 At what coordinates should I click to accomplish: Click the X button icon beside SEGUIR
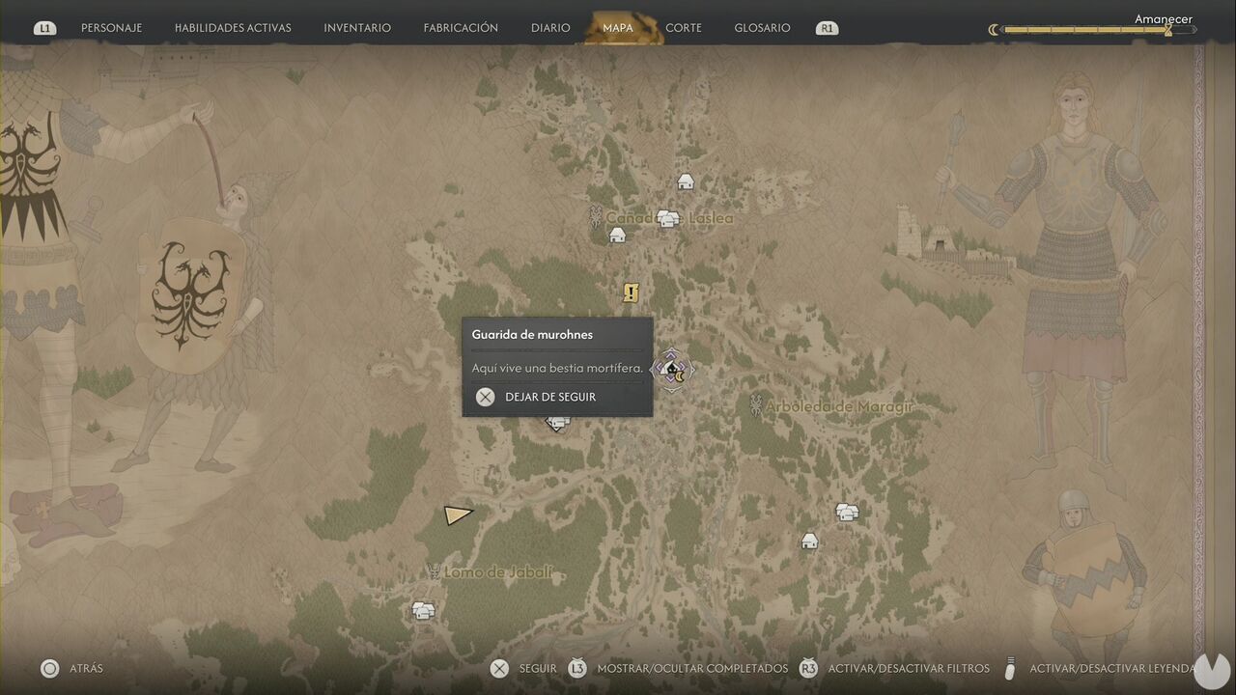499,668
